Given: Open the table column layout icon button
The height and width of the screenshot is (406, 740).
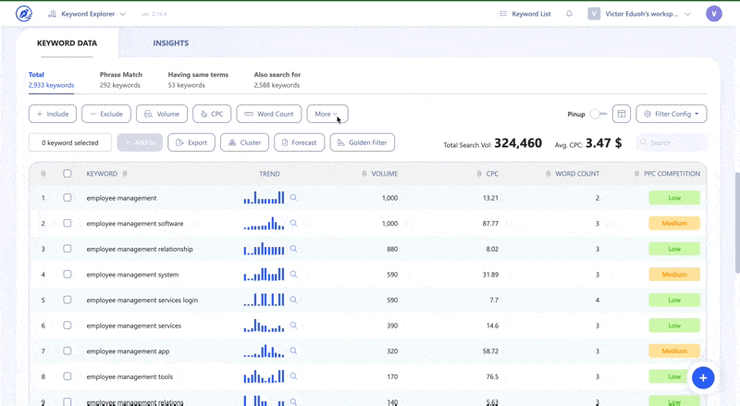Looking at the screenshot, I should pos(622,114).
